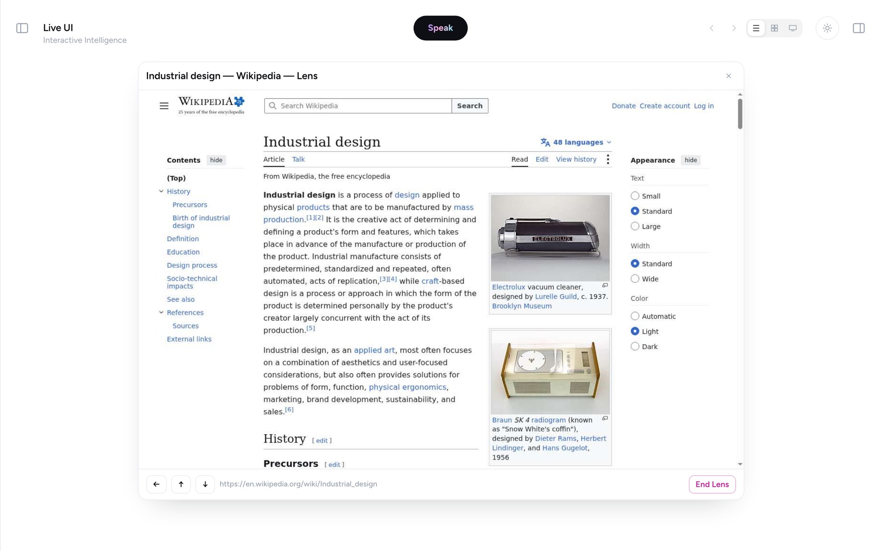Select the monitor presentation view icon
The image size is (881, 551).
click(x=792, y=28)
